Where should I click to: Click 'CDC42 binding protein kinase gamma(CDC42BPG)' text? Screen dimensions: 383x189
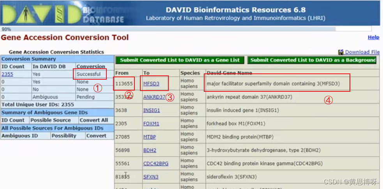point(265,163)
